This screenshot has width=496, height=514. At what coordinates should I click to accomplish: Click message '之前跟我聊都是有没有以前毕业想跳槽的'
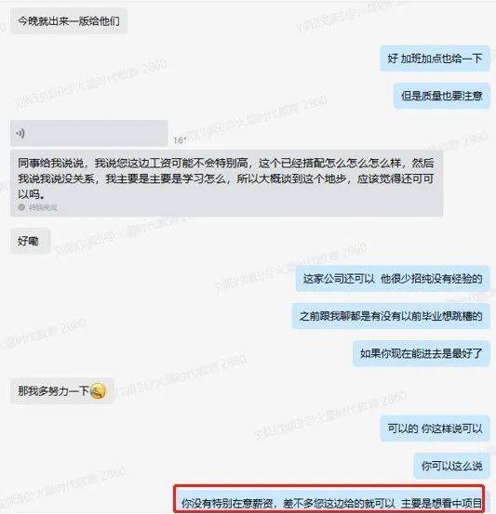[391, 316]
